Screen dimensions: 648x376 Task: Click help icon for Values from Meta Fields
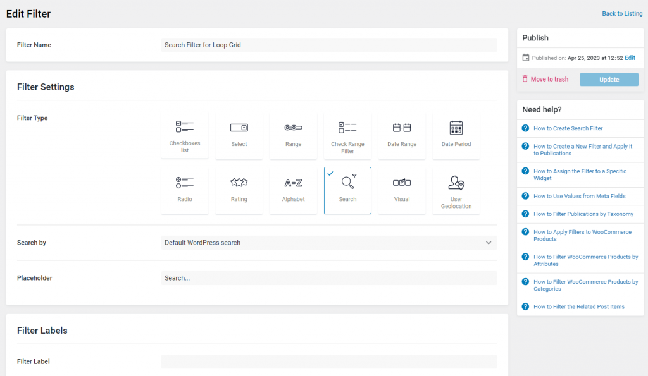[x=525, y=196]
